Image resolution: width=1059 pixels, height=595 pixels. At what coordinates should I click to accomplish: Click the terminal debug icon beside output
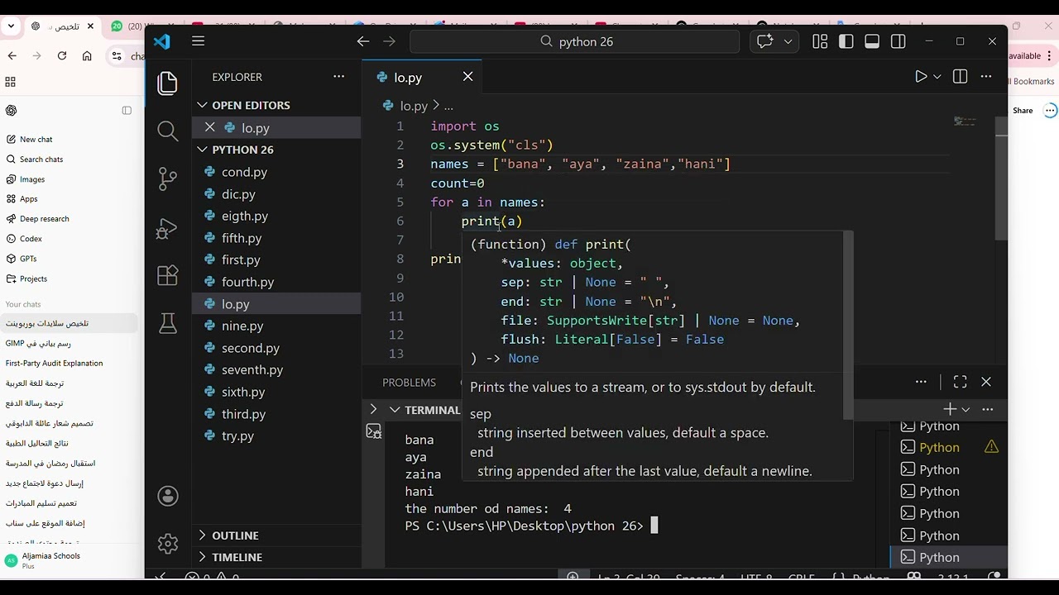click(374, 431)
